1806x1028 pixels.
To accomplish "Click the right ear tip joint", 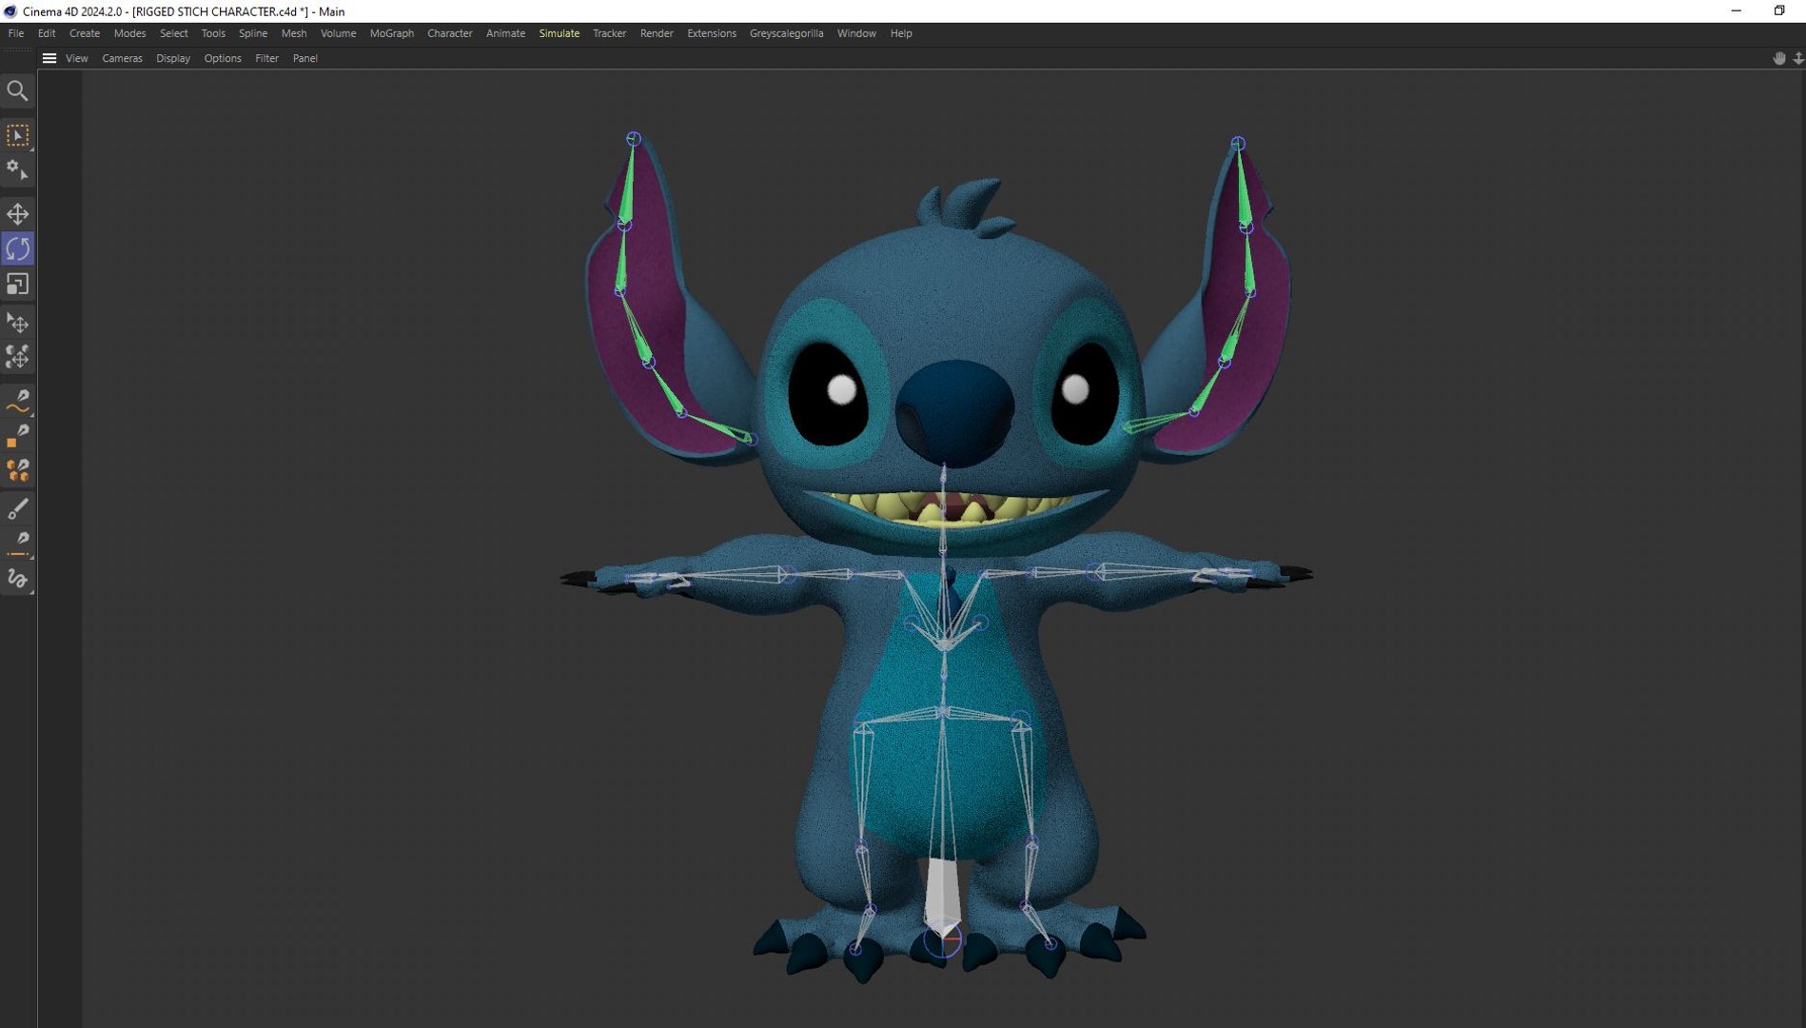I will pos(1238,144).
